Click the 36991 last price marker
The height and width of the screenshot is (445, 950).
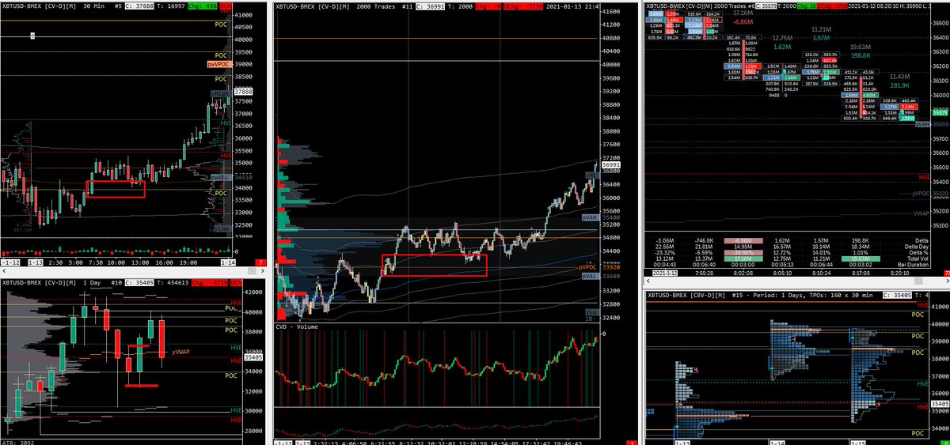tap(610, 164)
